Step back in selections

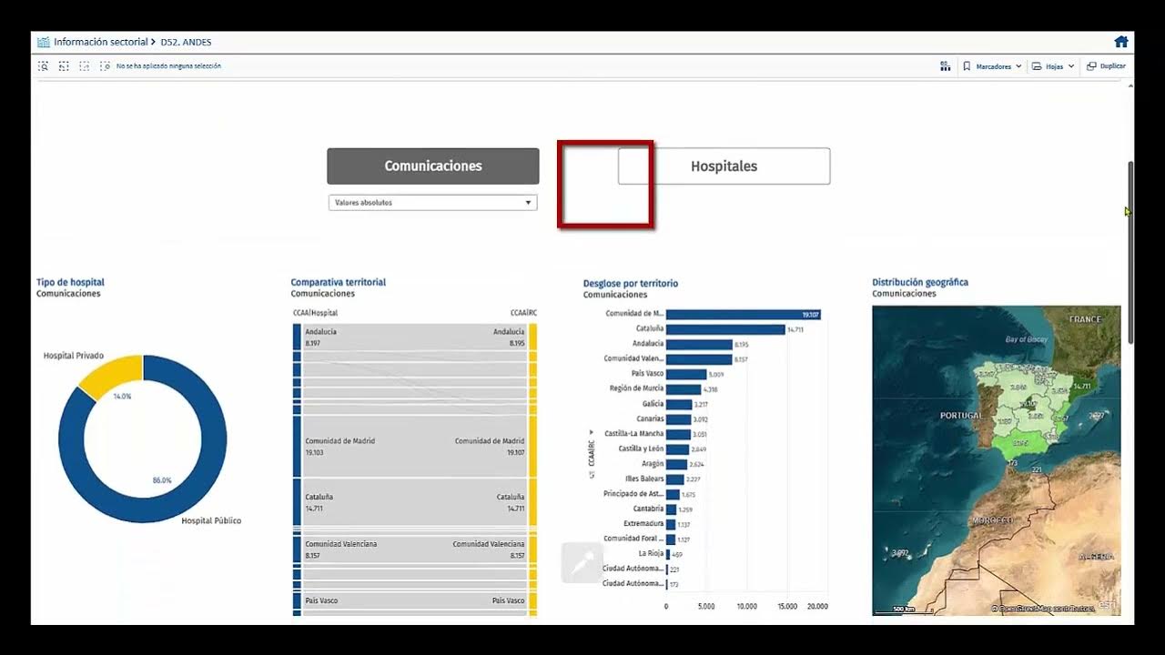point(64,66)
